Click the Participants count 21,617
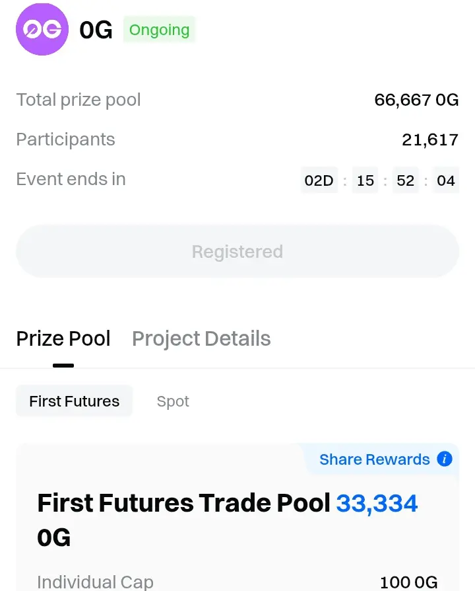The height and width of the screenshot is (591, 475). (x=429, y=139)
